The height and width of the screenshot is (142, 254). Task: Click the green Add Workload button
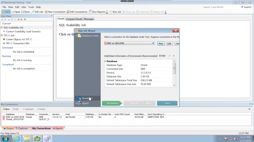[x=112, y=103]
